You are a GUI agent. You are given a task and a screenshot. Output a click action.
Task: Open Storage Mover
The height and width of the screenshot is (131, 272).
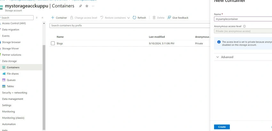(11, 48)
